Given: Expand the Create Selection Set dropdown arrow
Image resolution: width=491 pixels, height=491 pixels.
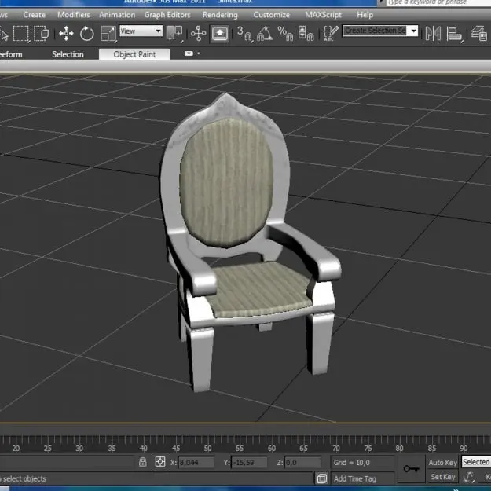Looking at the screenshot, I should (414, 31).
